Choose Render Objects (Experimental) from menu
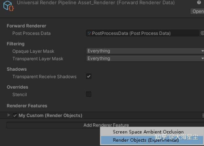The height and width of the screenshot is (146, 204). 146,140
